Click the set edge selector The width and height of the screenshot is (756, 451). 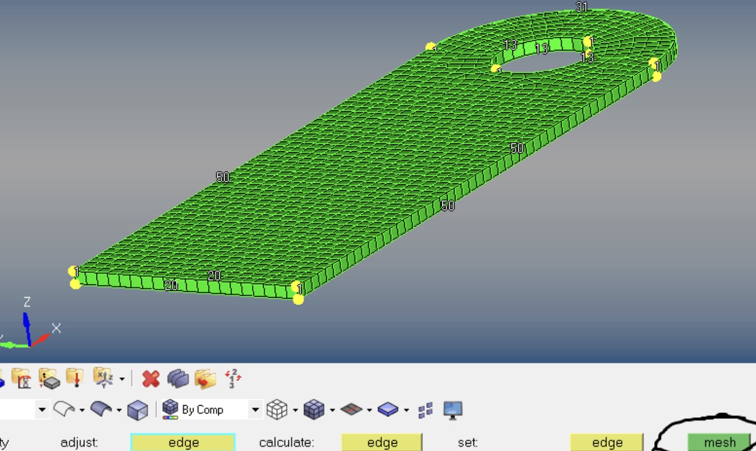[607, 443]
